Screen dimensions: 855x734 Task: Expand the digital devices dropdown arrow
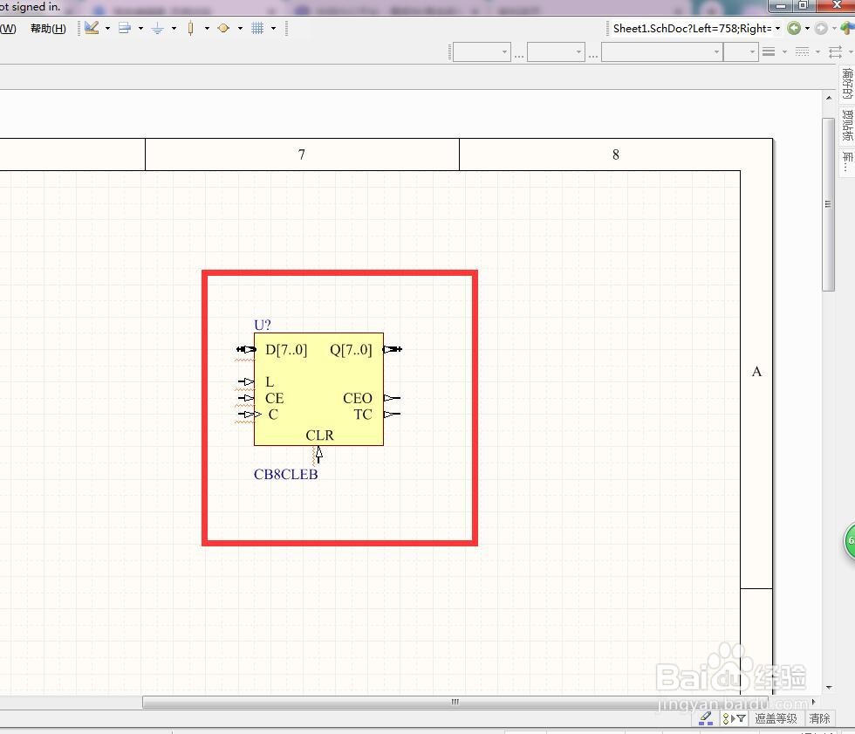[x=208, y=28]
